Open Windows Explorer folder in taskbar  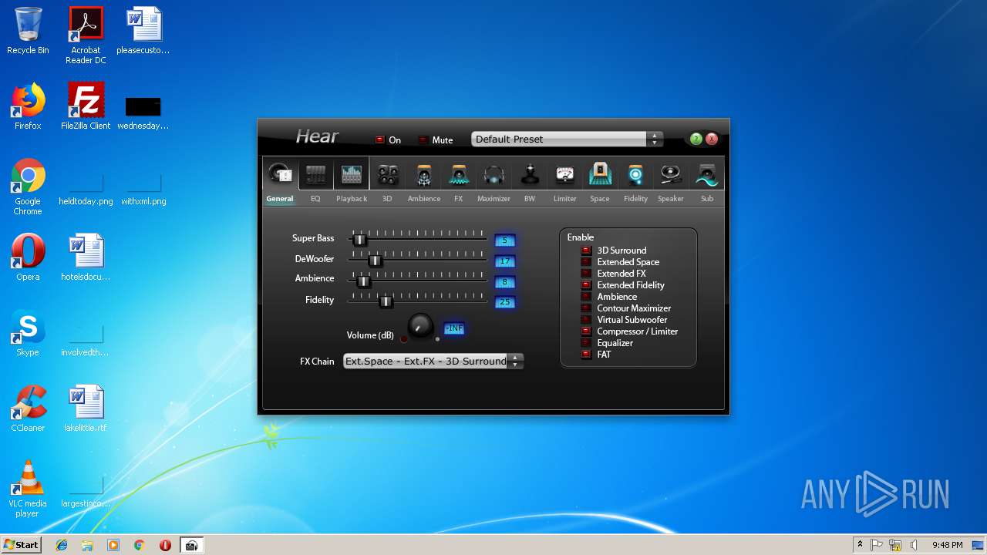(87, 545)
